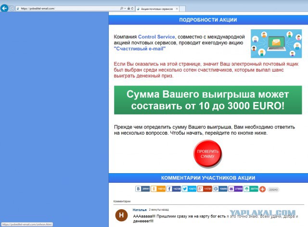The image size is (308, 227).
Task: Open a new tab with the blank tab button
Action: coord(182,9)
